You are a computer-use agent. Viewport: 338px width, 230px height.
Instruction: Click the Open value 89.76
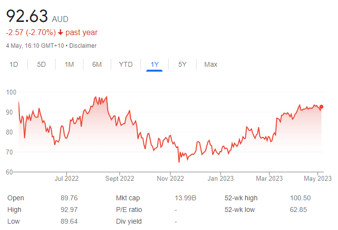[x=69, y=198]
